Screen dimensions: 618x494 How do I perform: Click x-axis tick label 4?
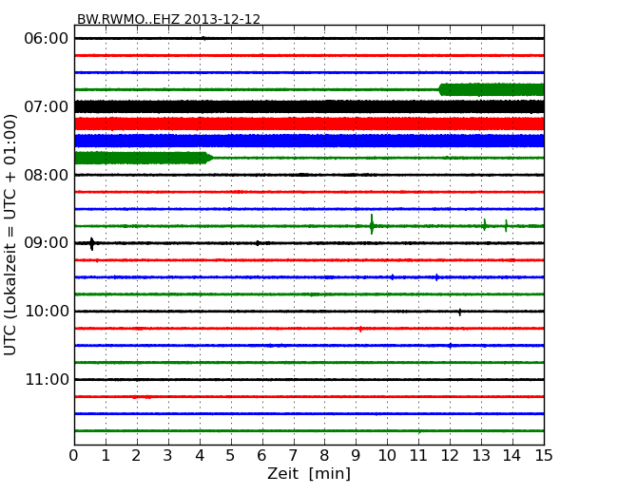click(x=200, y=456)
